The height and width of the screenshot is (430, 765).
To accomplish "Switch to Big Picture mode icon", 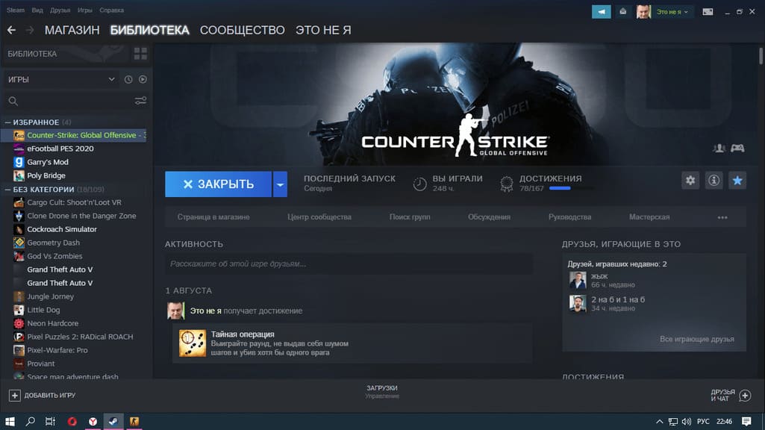I will 708,12.
